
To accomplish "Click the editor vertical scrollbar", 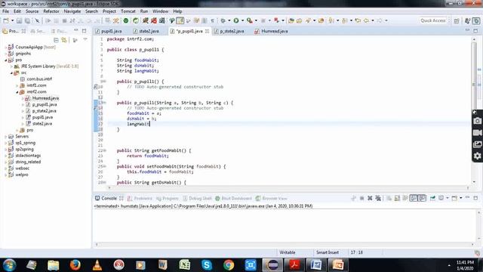I will pos(474,110).
